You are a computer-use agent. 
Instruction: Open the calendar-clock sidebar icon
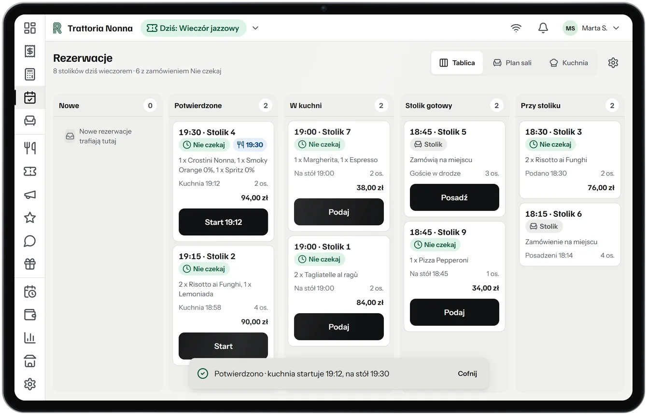[30, 291]
